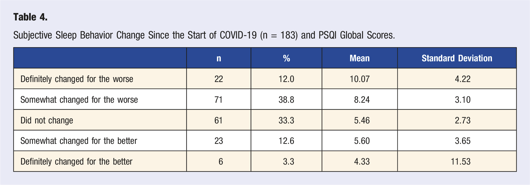Viewport: 530px width, 185px height.
Task: Select the table caption about PSQI Global Scores
Action: coord(204,35)
